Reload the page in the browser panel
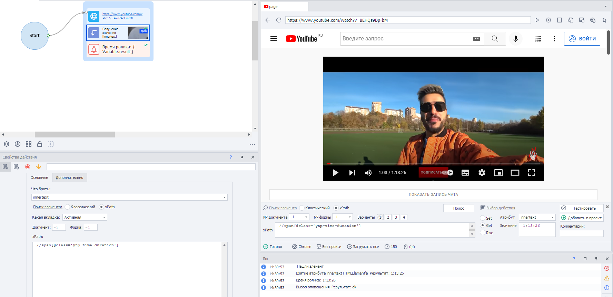Image resolution: width=613 pixels, height=297 pixels. coord(279,20)
